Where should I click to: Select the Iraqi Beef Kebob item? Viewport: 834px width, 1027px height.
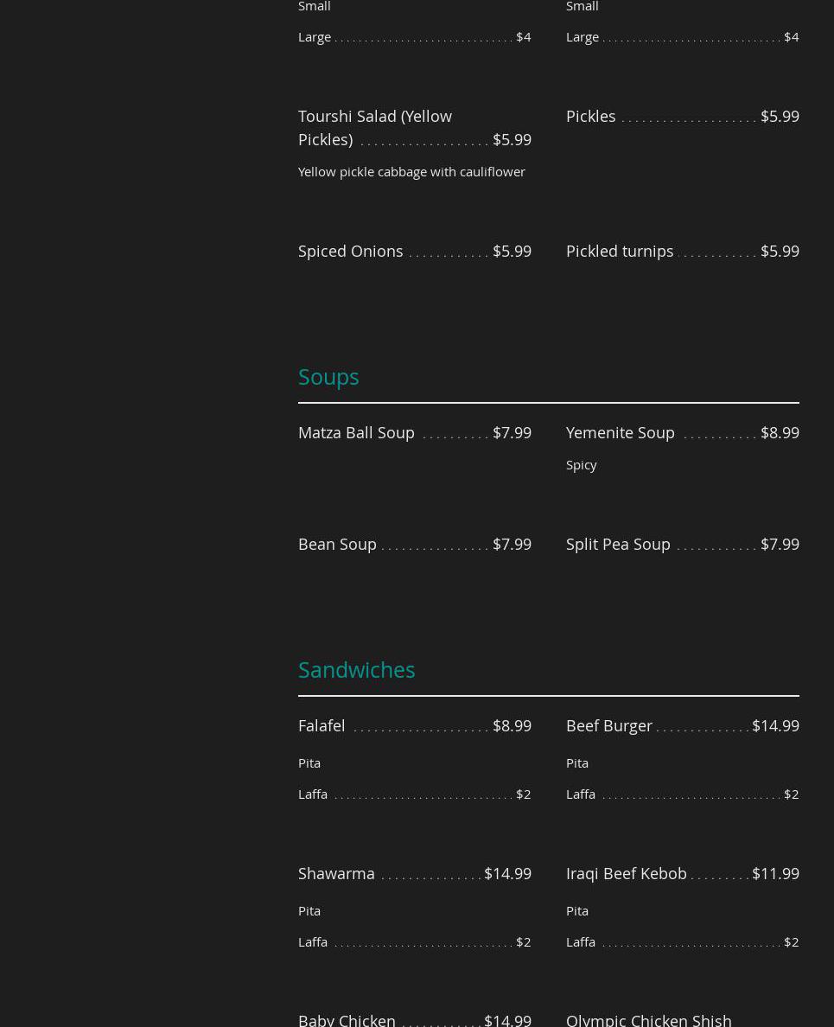(x=627, y=873)
